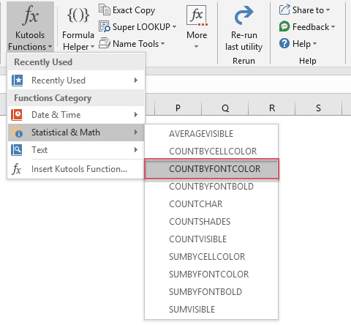The image size is (351, 325).
Task: Expand the Recently Used submenu arrow
Action: 136,81
